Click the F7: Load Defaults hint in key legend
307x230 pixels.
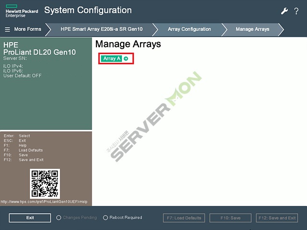pyautogui.click(x=23, y=150)
